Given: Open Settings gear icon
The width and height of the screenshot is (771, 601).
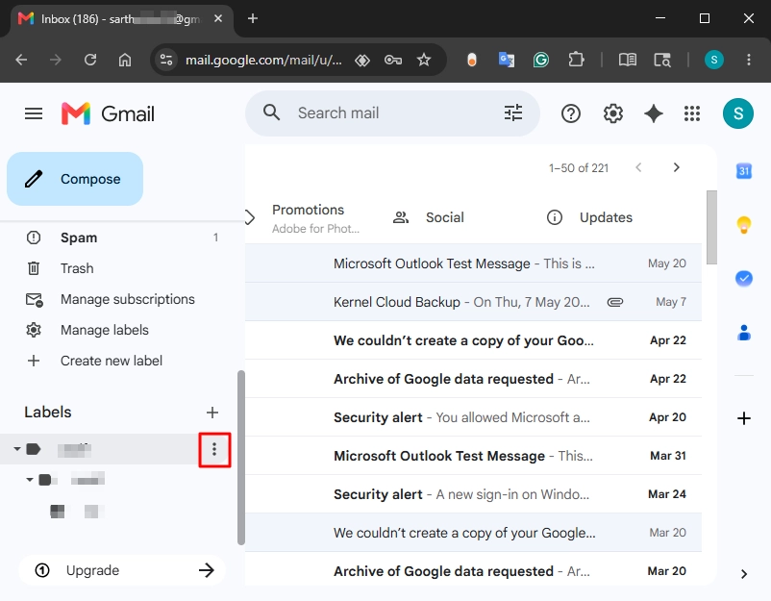Looking at the screenshot, I should tap(612, 113).
